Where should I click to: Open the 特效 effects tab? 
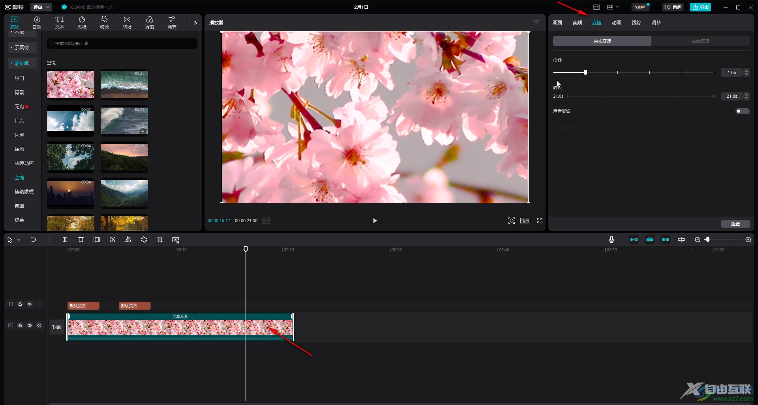pyautogui.click(x=105, y=22)
